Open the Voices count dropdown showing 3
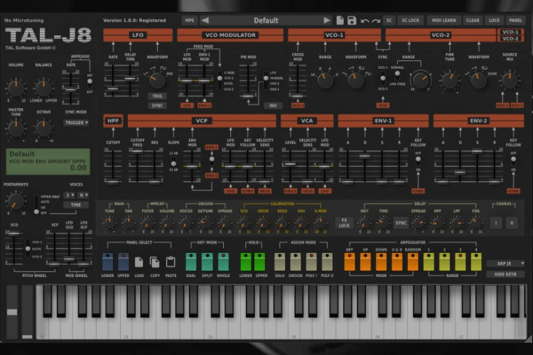The image size is (533, 355). [70, 195]
